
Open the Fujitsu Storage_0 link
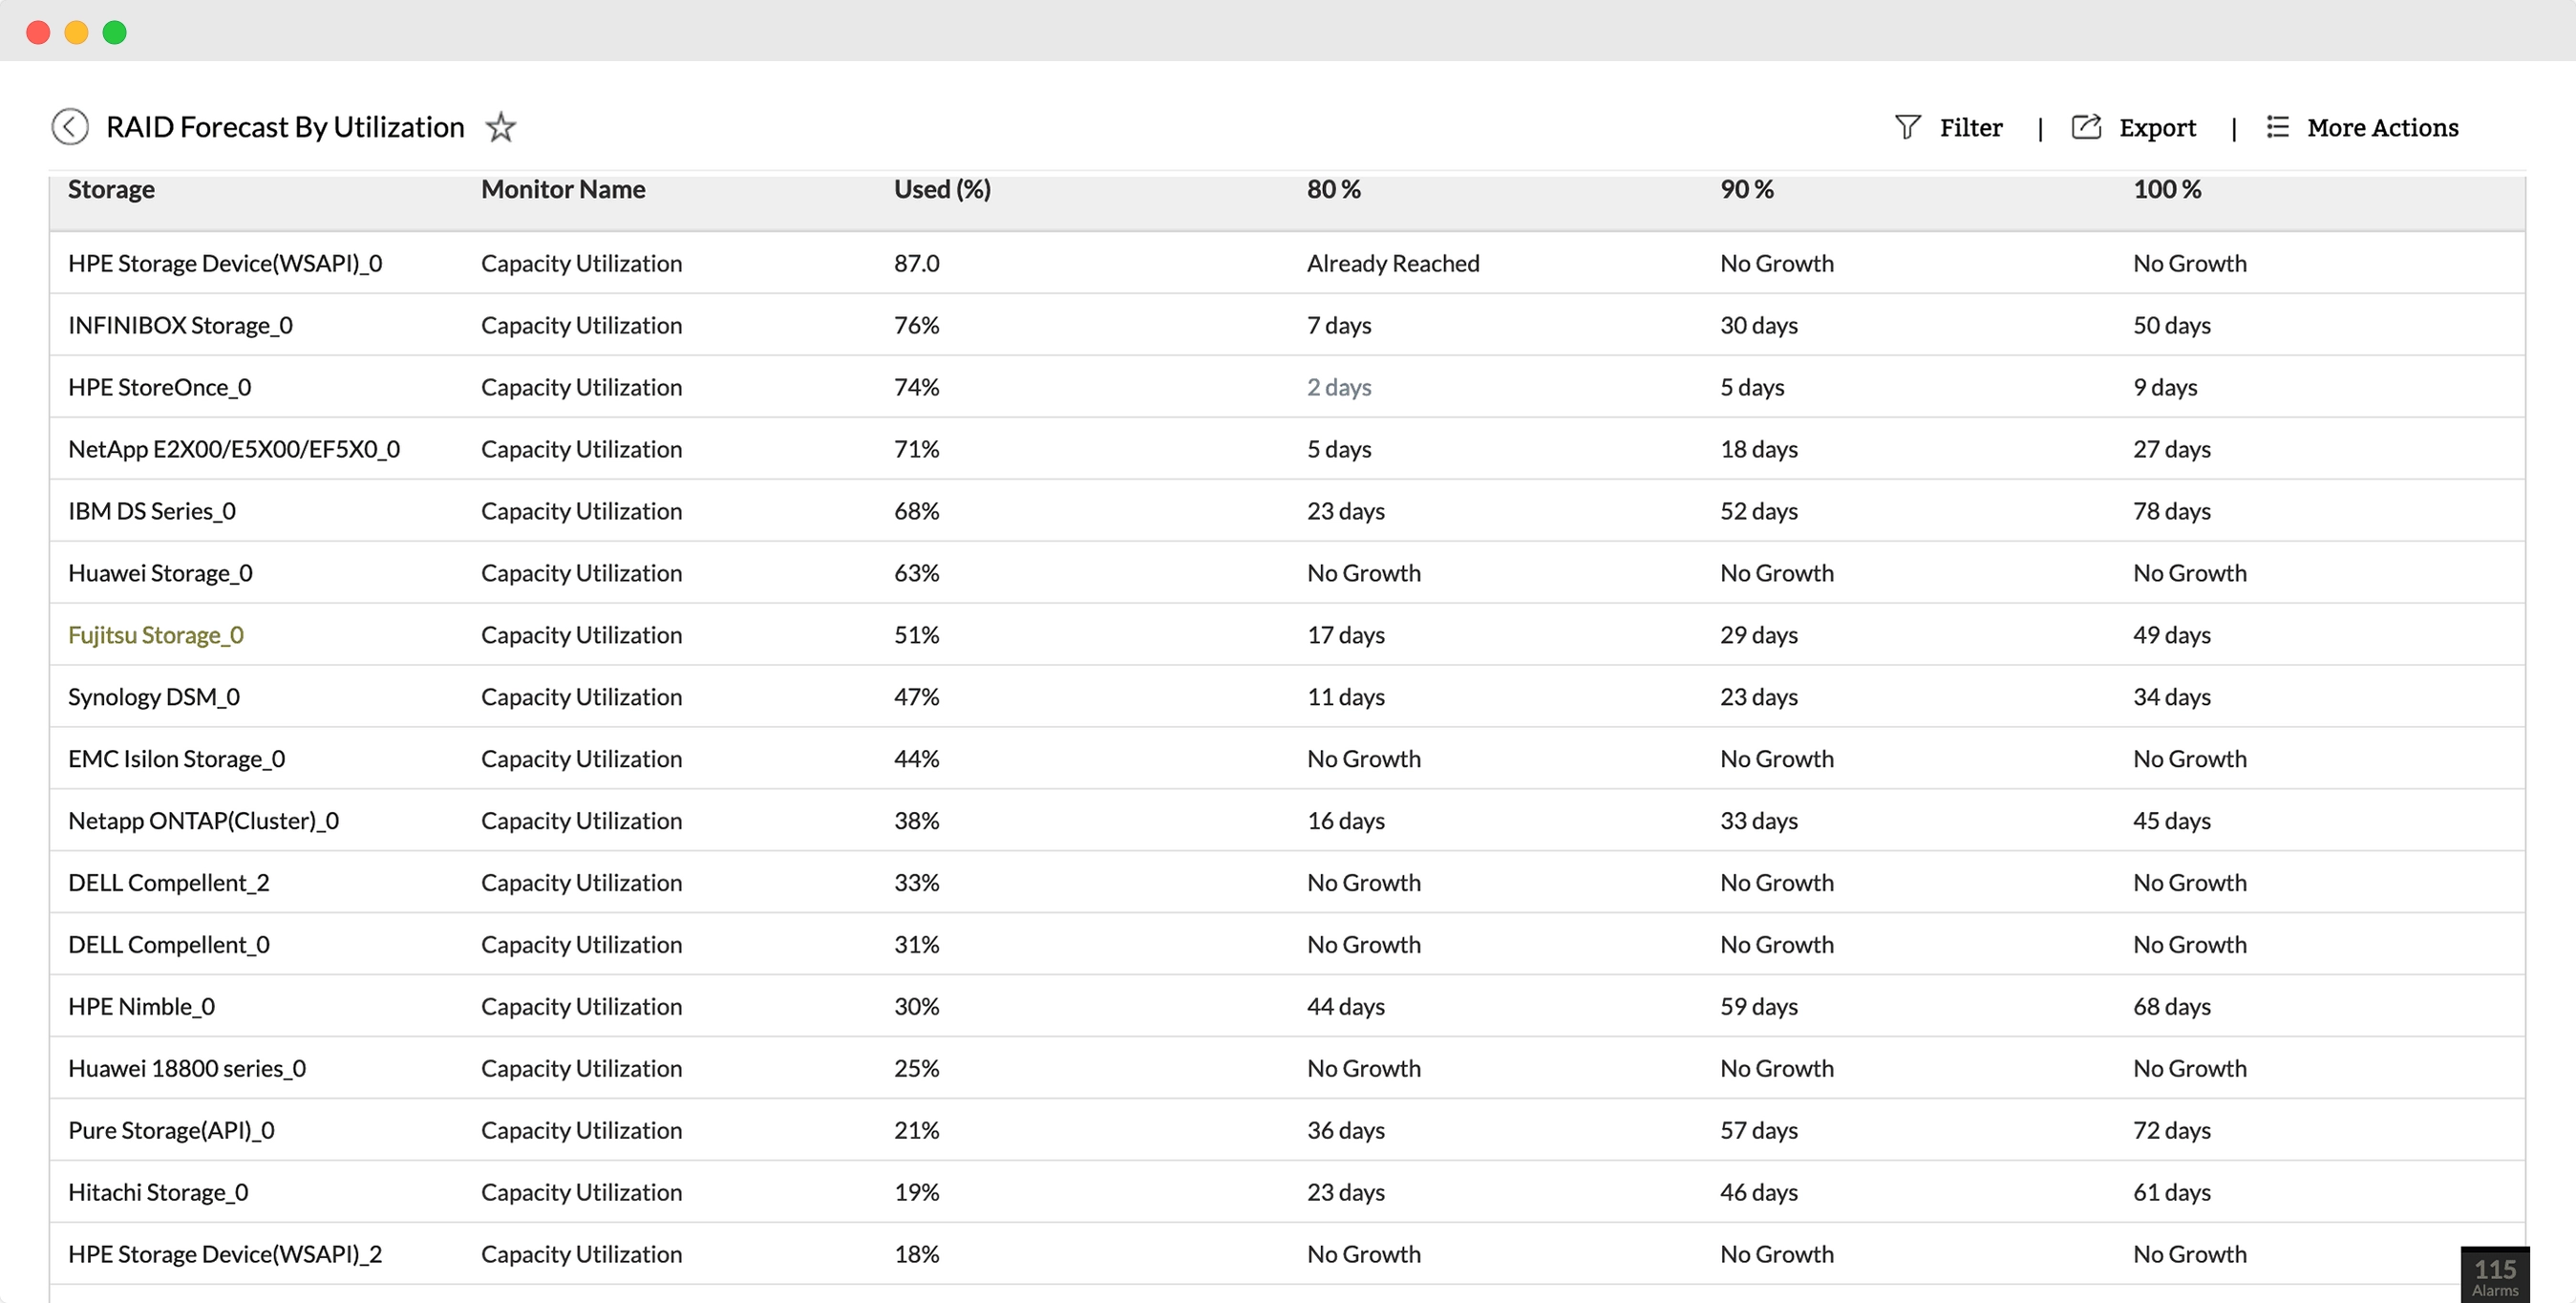[x=156, y=635]
